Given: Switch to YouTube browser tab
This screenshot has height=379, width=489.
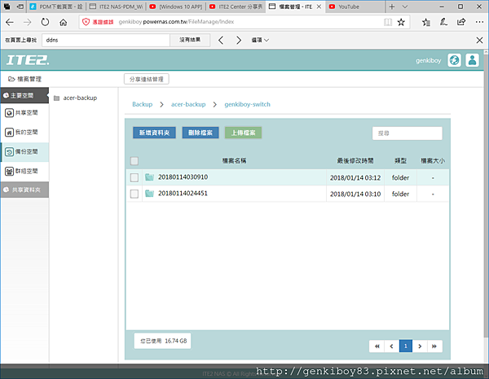Looking at the screenshot, I should [x=355, y=7].
